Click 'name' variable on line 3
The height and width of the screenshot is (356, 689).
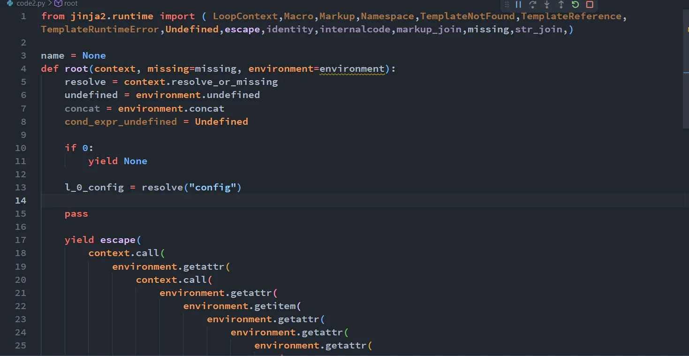coord(53,56)
